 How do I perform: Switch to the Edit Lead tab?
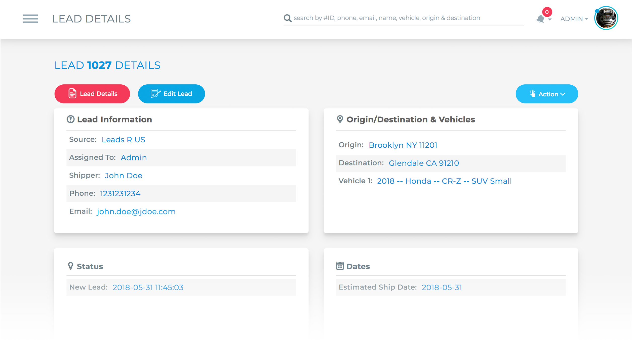point(171,94)
